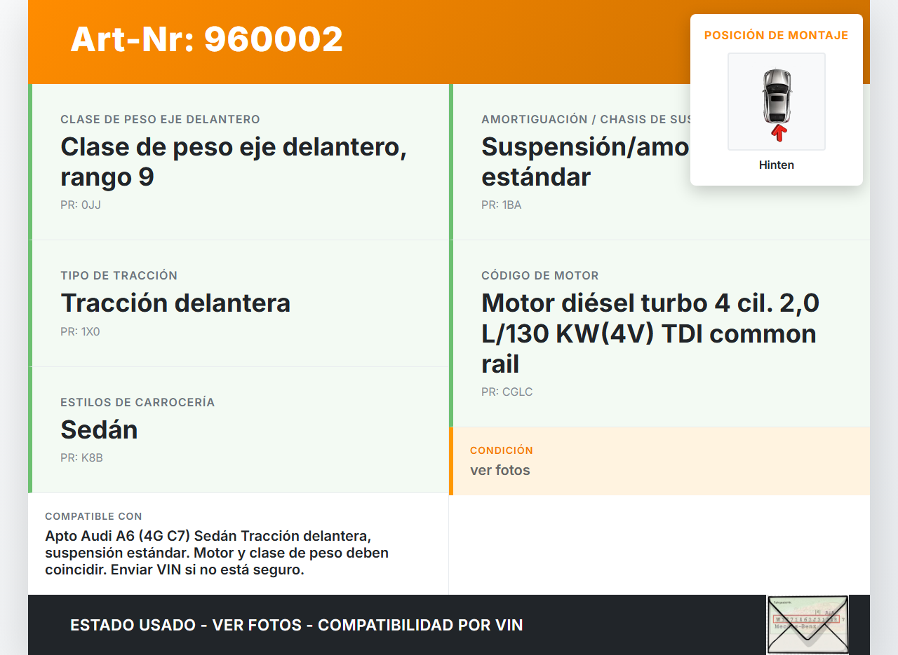The image size is (898, 655).
Task: Select the 'Sedán' body style value
Action: click(99, 429)
